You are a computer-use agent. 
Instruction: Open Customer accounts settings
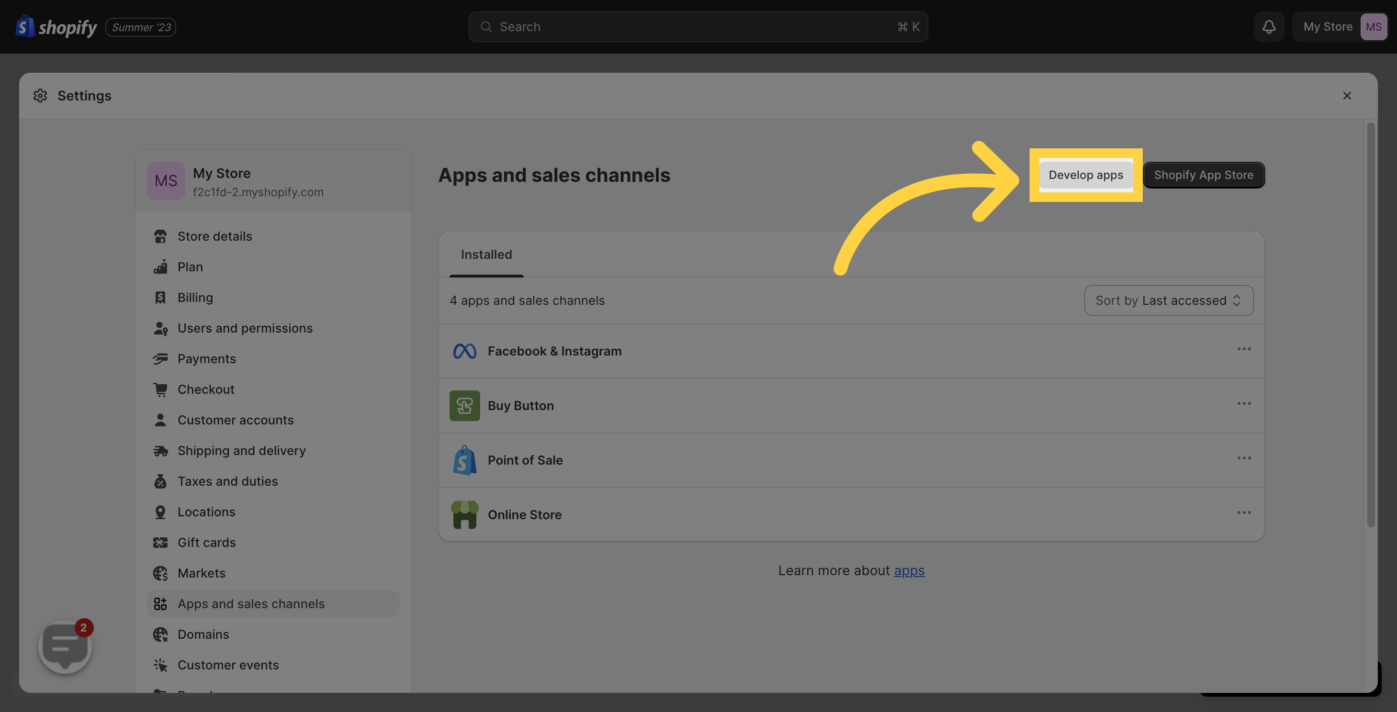[273, 420]
